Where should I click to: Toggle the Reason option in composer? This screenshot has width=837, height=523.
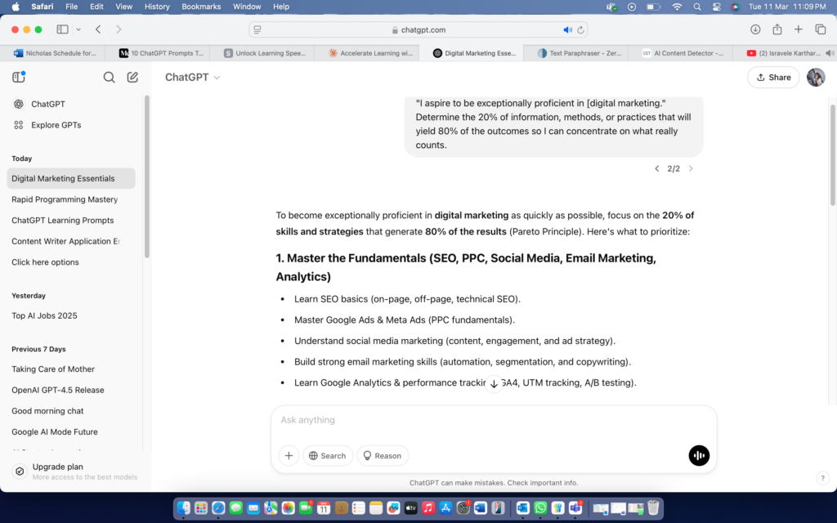(x=383, y=455)
